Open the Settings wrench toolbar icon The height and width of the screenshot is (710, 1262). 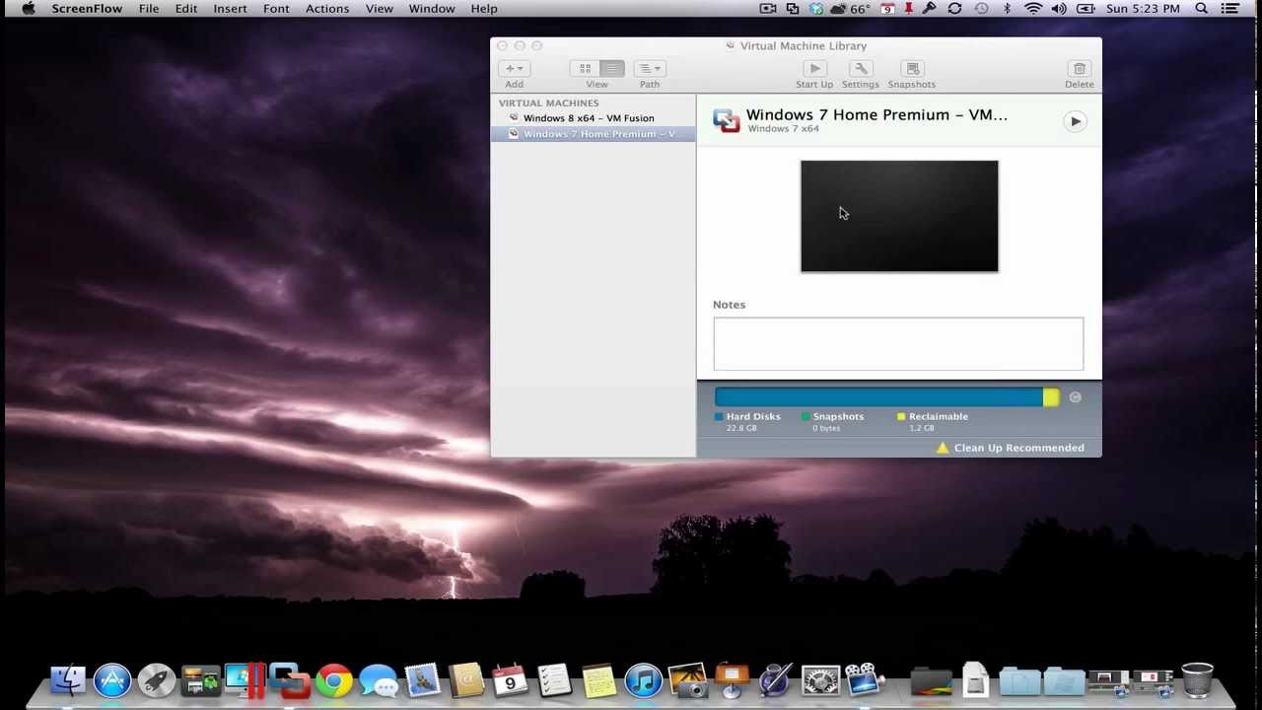(x=861, y=68)
